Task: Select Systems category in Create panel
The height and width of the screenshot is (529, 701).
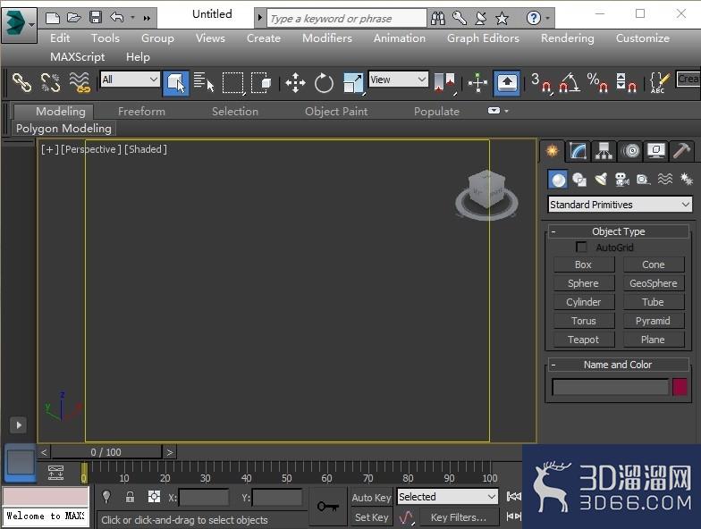Action: point(687,180)
